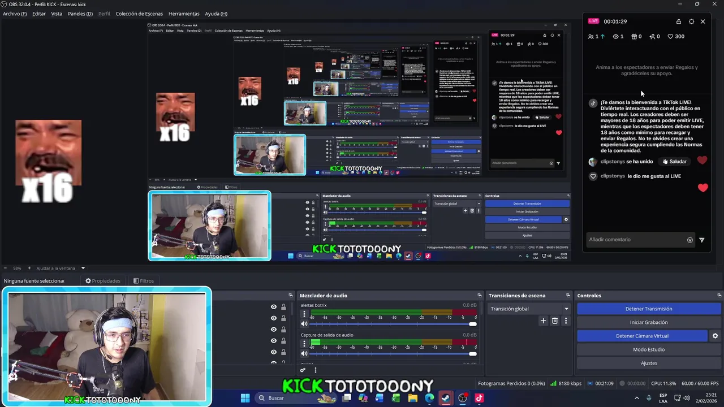The height and width of the screenshot is (407, 724).
Task: Mute Captura de salida de audio
Action: (x=304, y=353)
